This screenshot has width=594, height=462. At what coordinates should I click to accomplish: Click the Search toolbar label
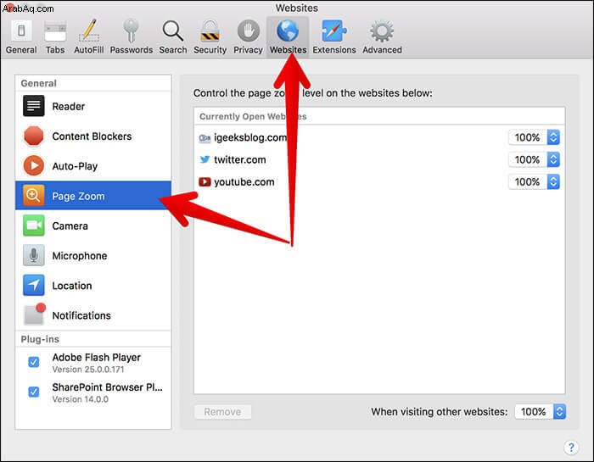[x=173, y=50]
